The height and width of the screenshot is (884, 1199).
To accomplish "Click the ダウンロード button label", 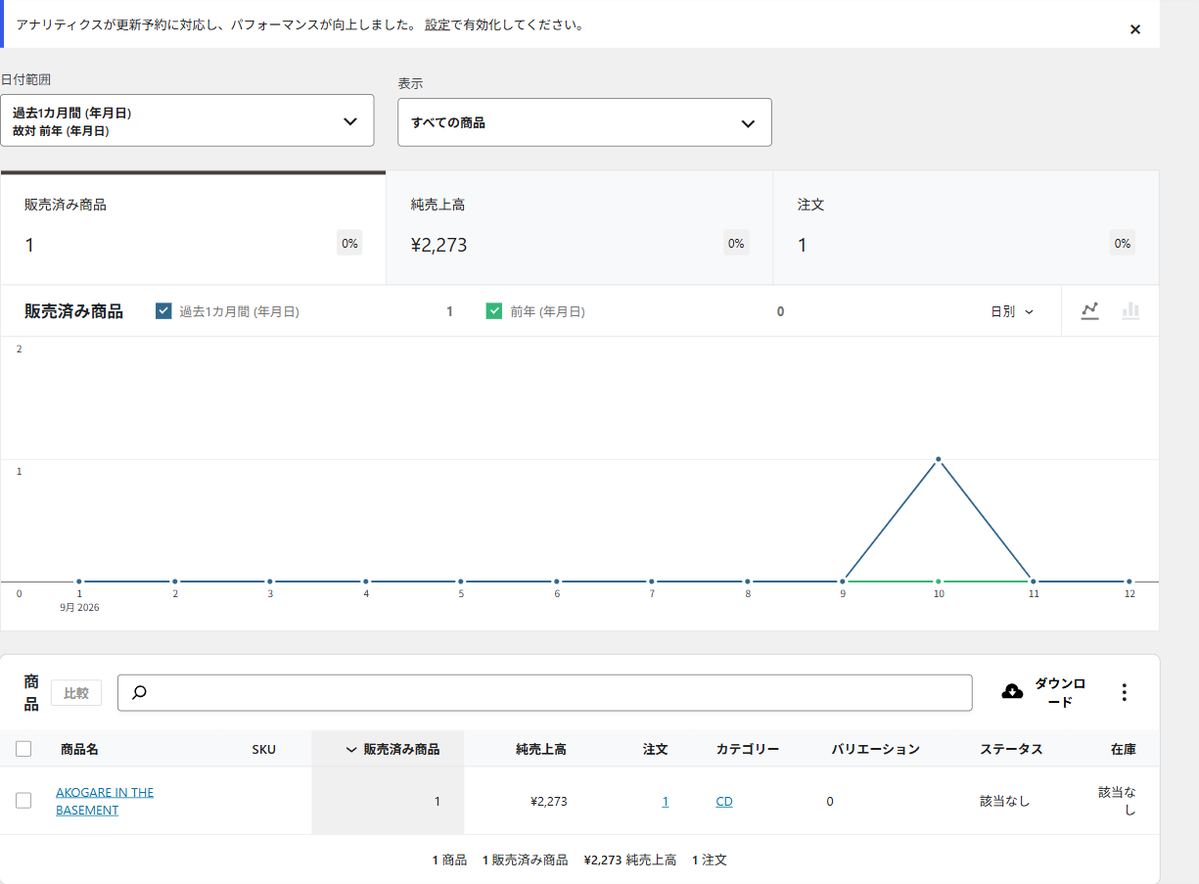I will coord(1060,692).
